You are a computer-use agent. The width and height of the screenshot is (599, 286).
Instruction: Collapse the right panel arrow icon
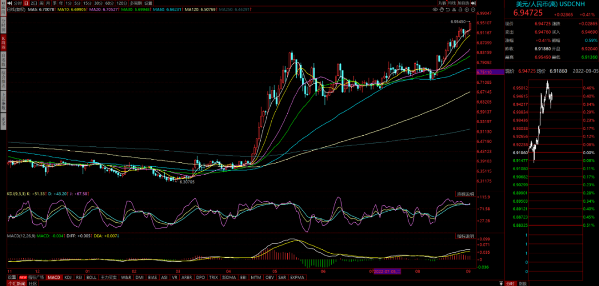473,3
